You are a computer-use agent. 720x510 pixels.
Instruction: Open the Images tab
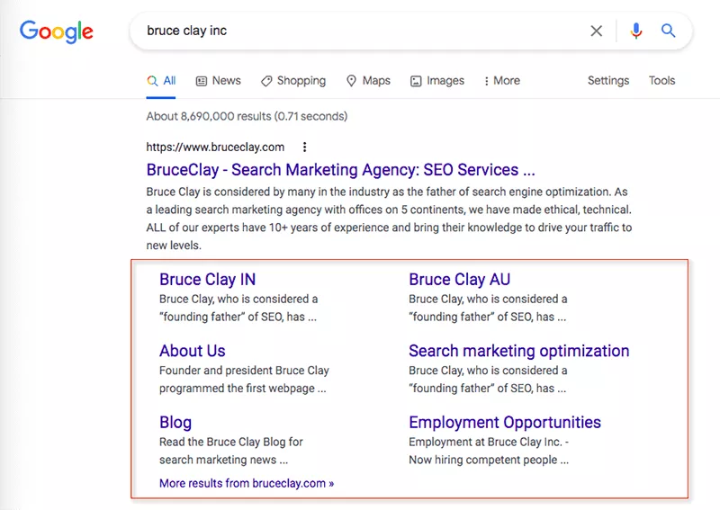[436, 81]
